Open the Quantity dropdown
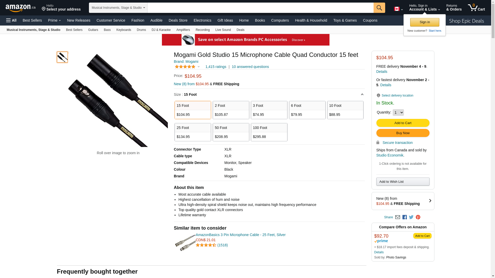Viewport: 495px width, 278px height. pyautogui.click(x=398, y=112)
